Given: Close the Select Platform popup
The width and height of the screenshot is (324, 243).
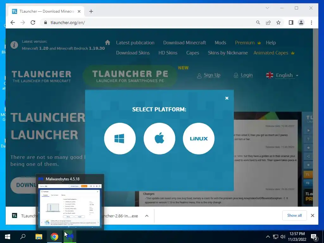Looking at the screenshot, I should click(x=227, y=98).
